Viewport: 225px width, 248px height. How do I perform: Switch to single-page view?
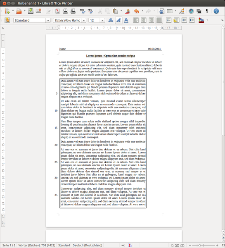point(173,246)
